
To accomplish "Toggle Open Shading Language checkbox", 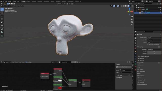I will [148, 44].
